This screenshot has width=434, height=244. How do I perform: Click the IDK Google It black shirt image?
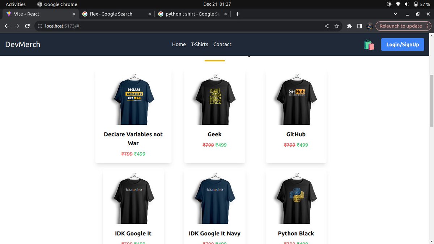[x=133, y=198]
